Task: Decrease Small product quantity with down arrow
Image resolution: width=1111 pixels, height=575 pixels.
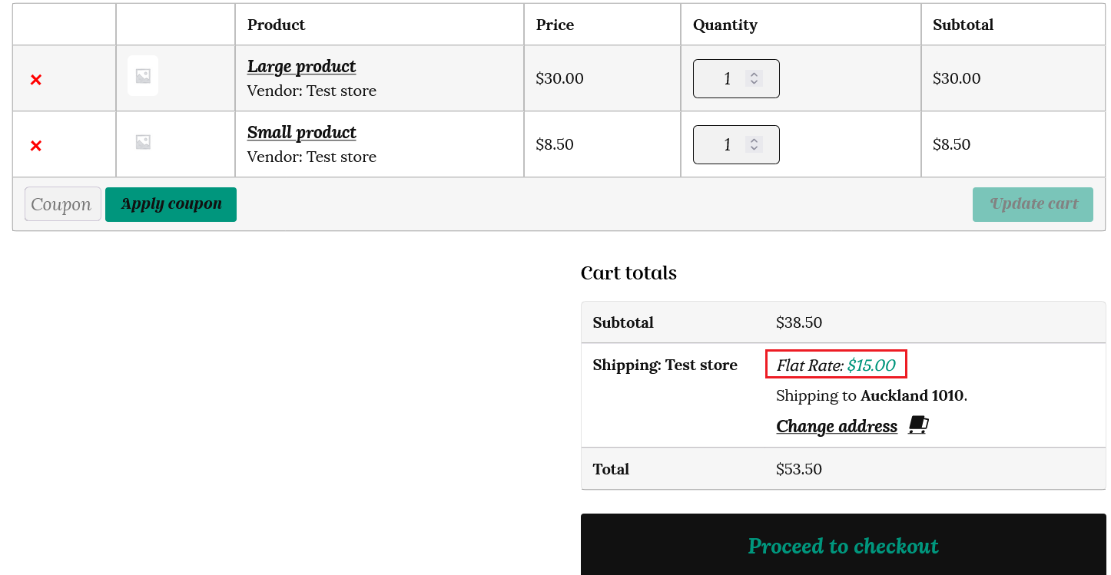Action: (754, 148)
